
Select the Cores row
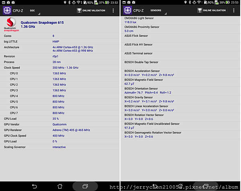pos(60,36)
